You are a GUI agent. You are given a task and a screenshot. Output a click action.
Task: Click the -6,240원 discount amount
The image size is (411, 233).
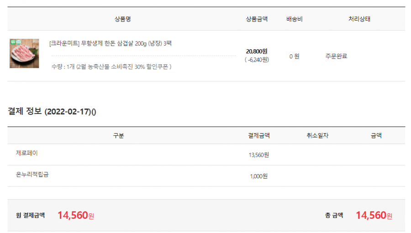[x=257, y=60]
